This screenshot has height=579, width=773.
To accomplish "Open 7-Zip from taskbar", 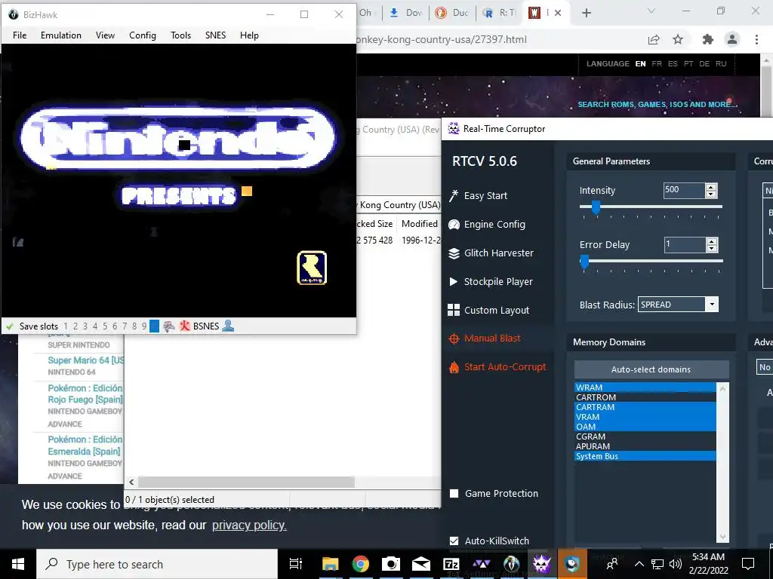I will coord(451,564).
